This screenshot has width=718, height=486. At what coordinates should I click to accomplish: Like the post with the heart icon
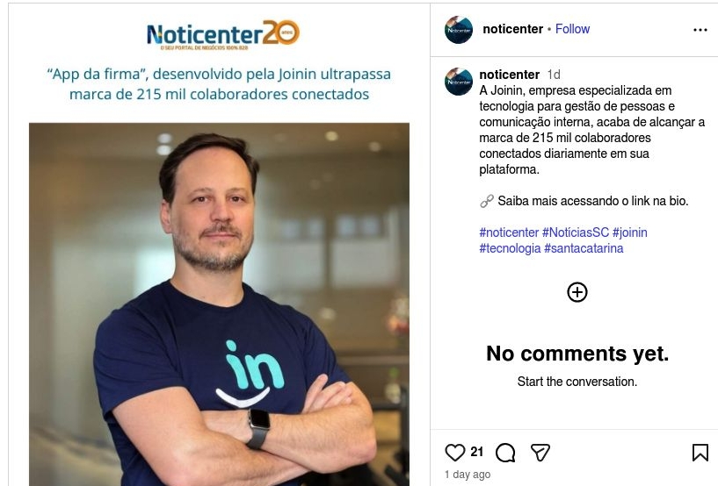pos(454,452)
